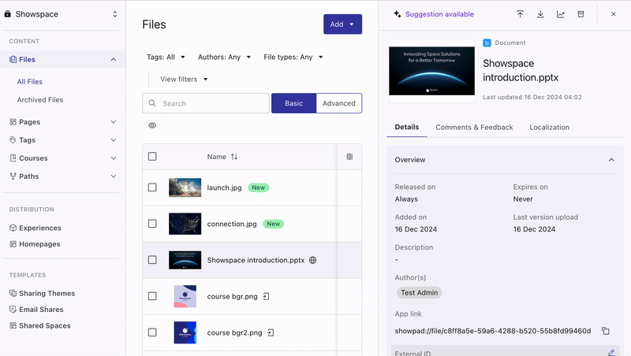Image resolution: width=631 pixels, height=356 pixels.
Task: Collapse the Overview section chevron
Action: [x=611, y=160]
